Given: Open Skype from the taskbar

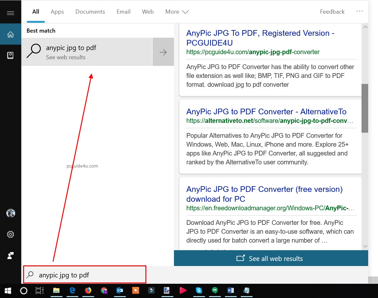Looking at the screenshot, I should point(199,290).
